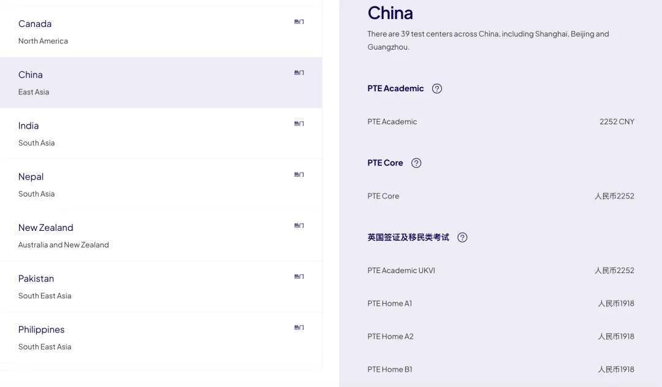
Task: Click 人民币1918 price for PTE Home B1
Action: (616, 369)
